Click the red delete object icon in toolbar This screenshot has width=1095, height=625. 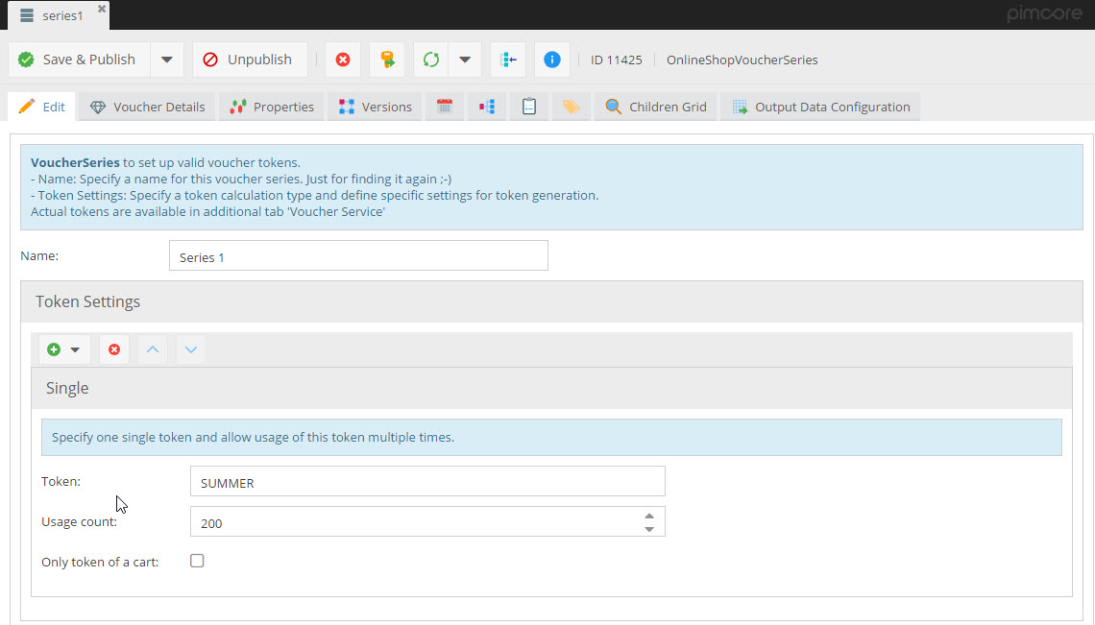click(343, 60)
